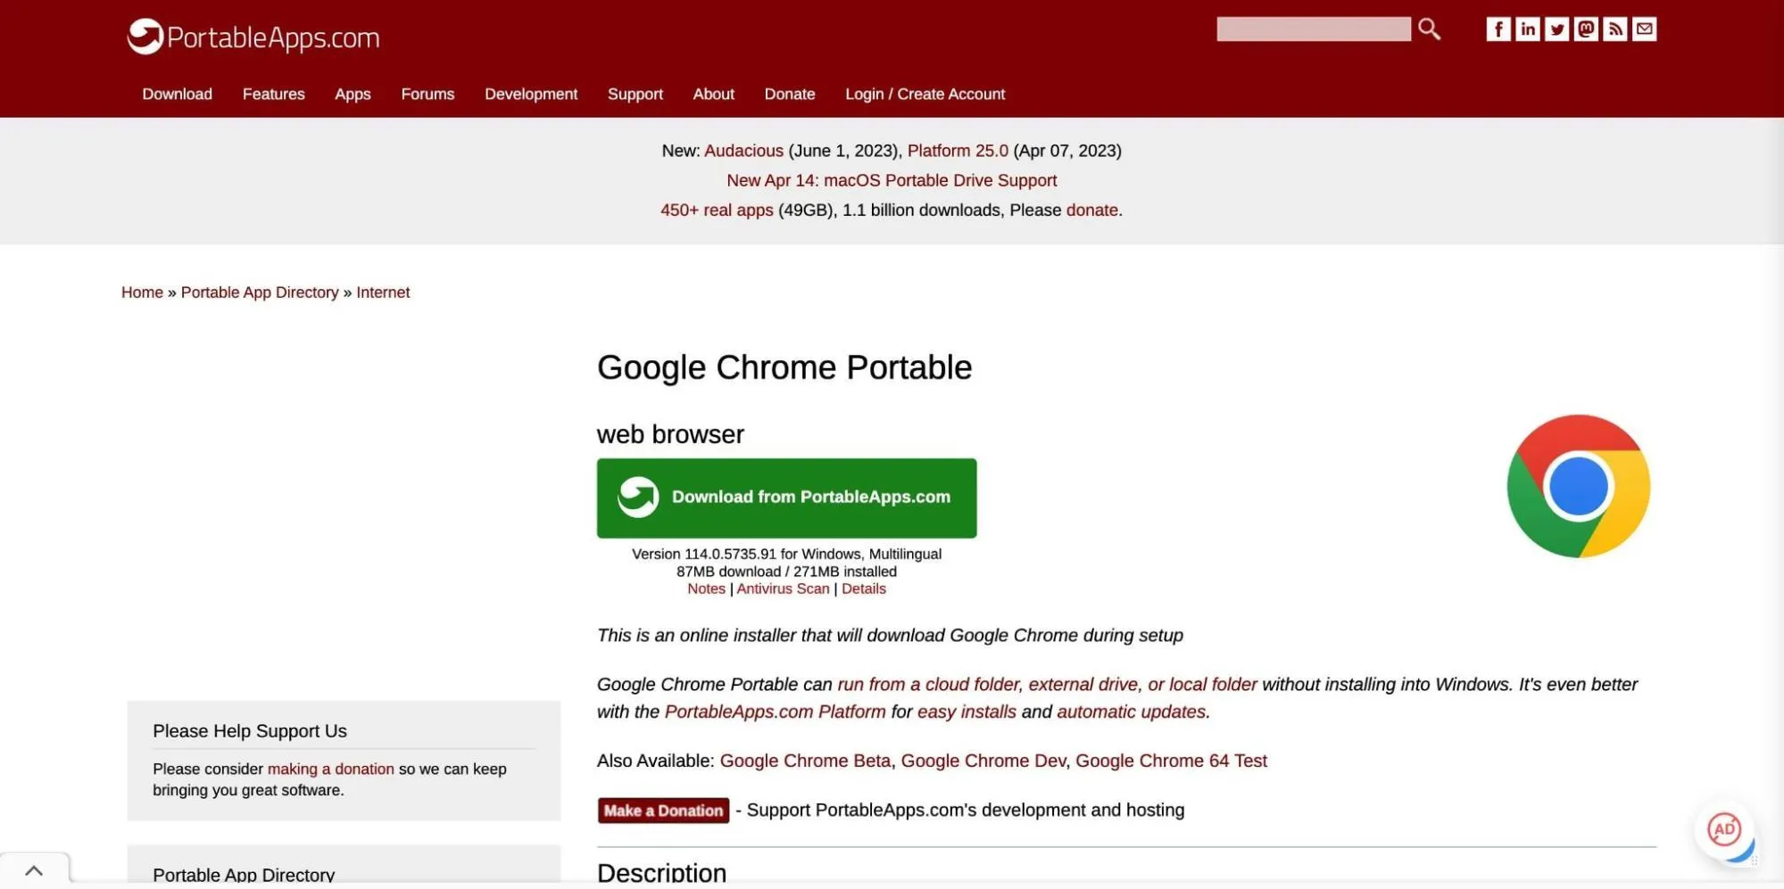Open the Antivirus Scan link
Screen dimensions: 1784x889
[783, 589]
